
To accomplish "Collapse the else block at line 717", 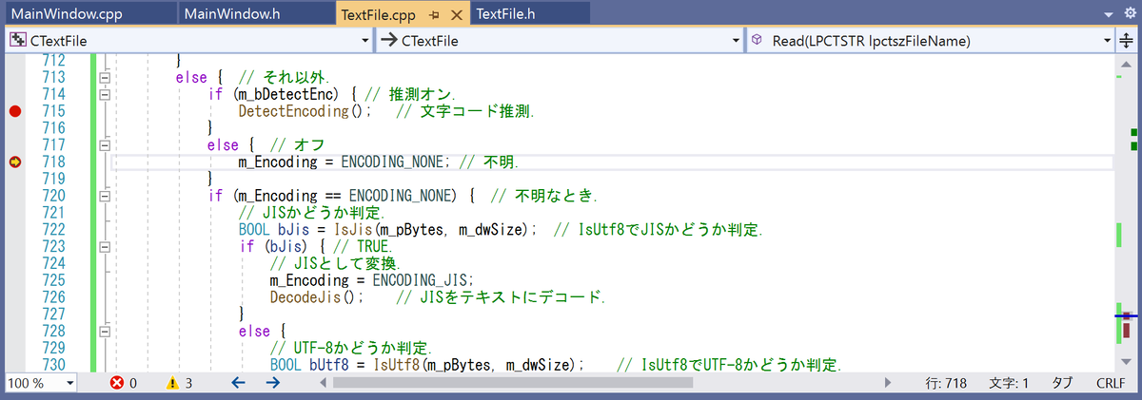I will click(106, 145).
